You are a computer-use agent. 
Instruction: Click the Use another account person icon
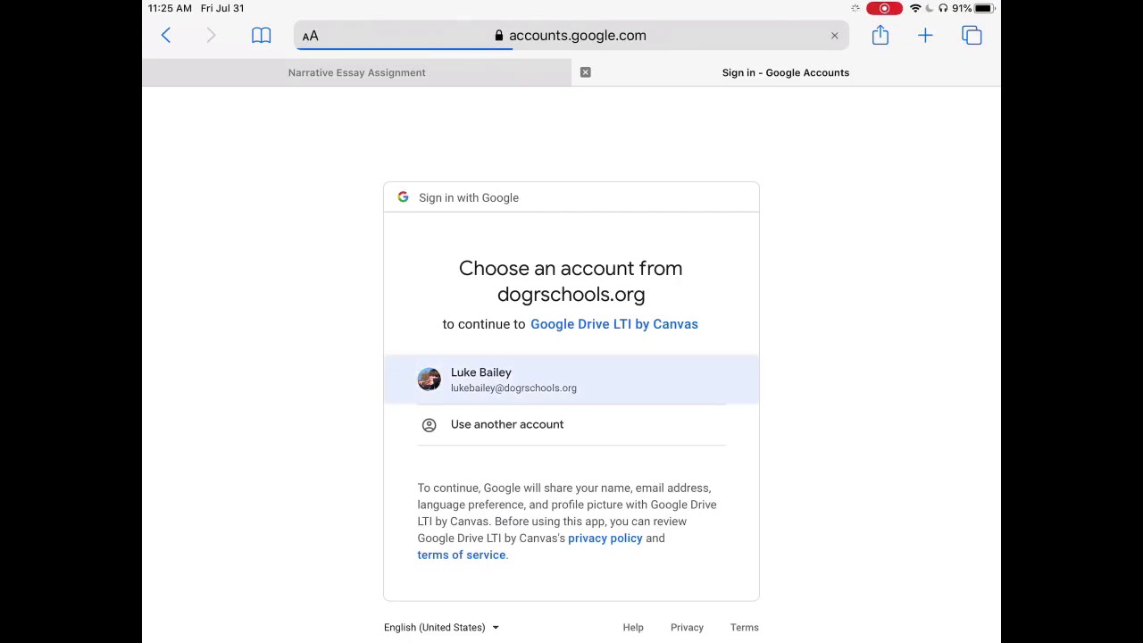[x=429, y=425]
